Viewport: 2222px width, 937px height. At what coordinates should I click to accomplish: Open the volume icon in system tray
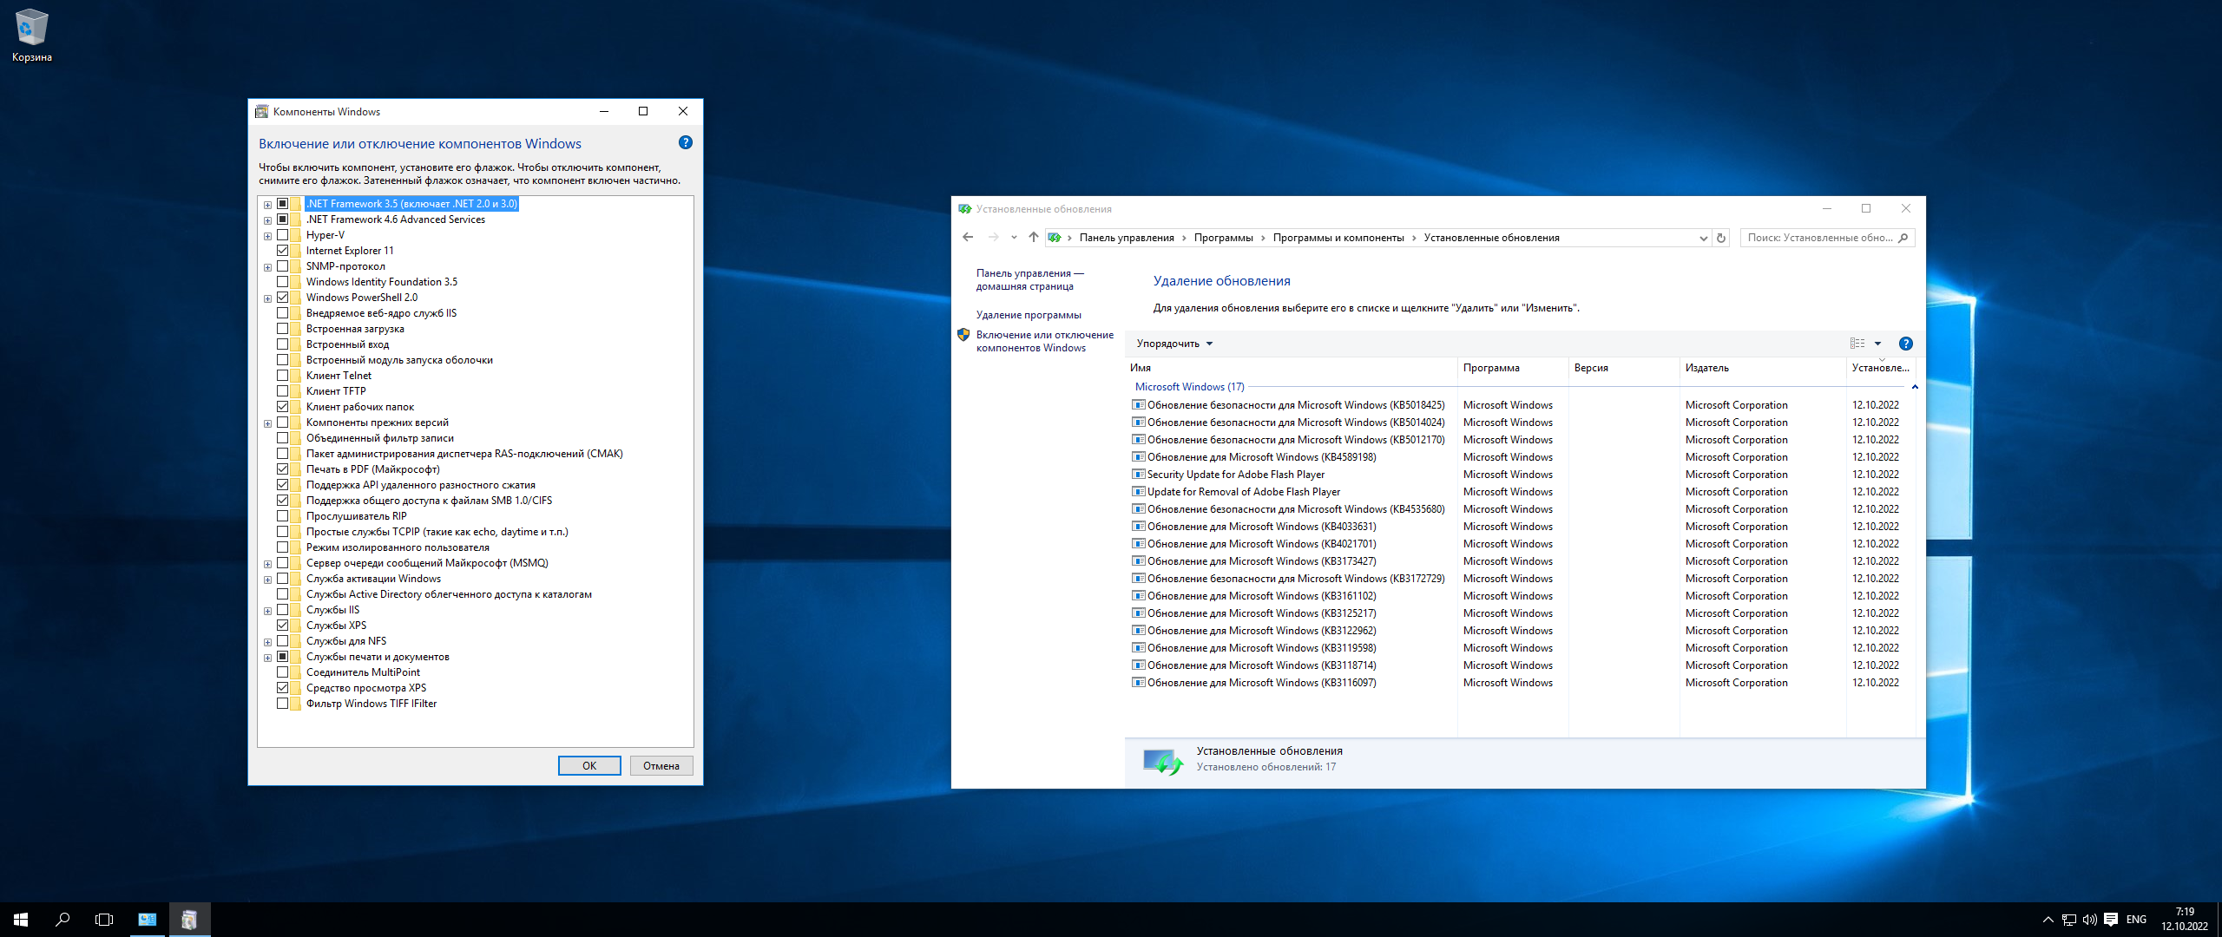[2090, 920]
